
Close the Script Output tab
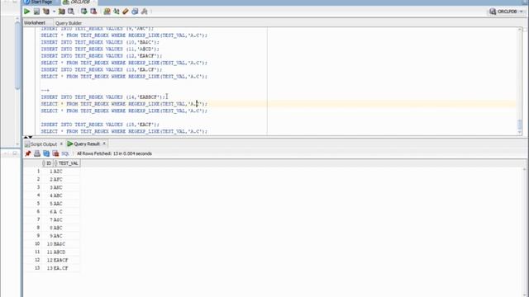(x=61, y=144)
